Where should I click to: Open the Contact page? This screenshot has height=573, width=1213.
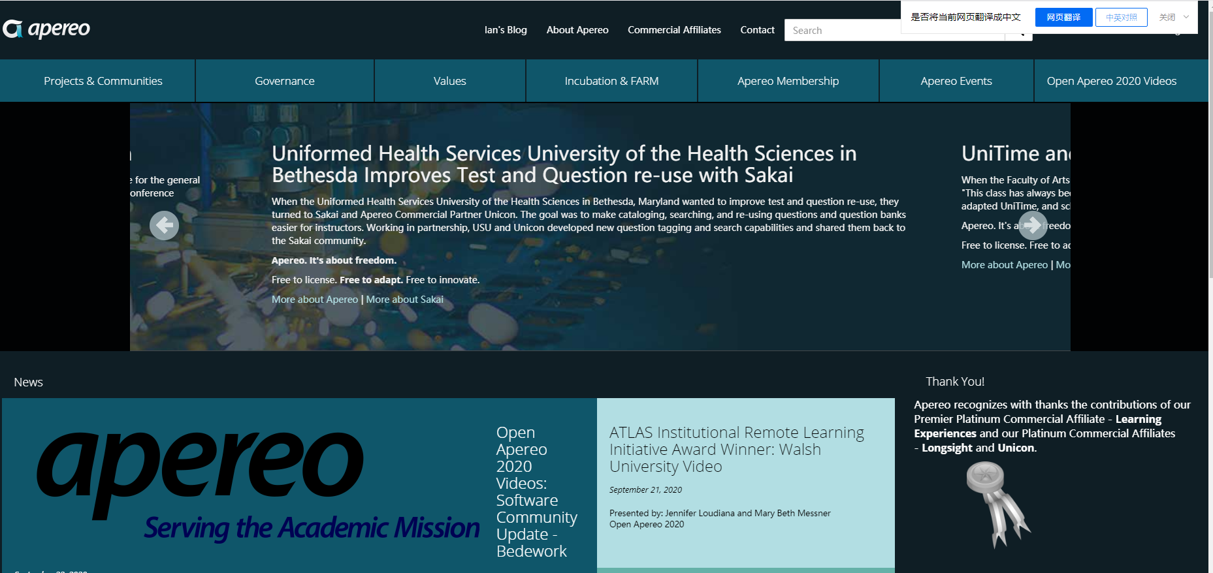(x=757, y=30)
